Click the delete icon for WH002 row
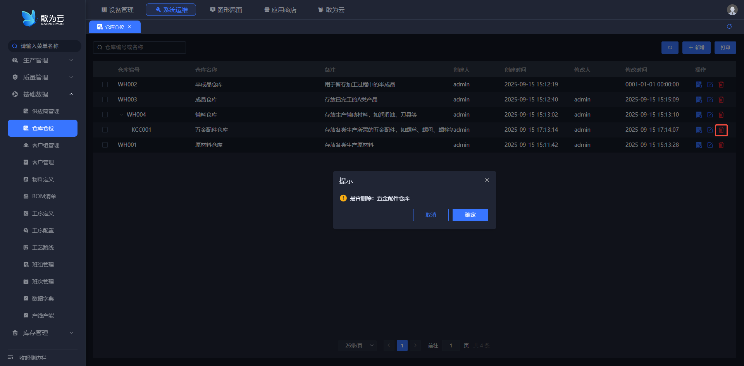The width and height of the screenshot is (744, 366). [x=721, y=84]
